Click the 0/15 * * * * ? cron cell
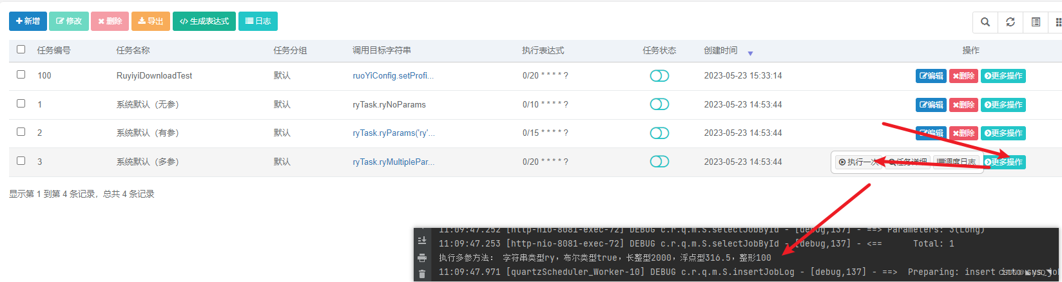The width and height of the screenshot is (1062, 282). (545, 133)
